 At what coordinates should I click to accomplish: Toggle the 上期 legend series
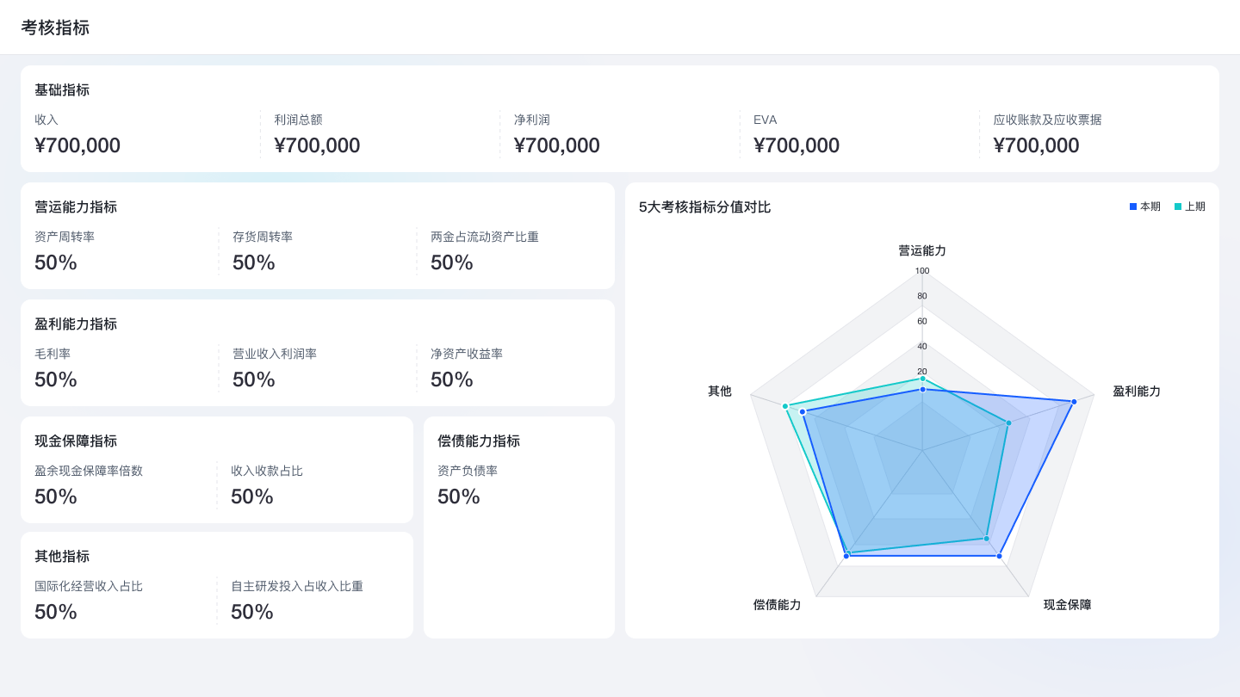tap(1189, 207)
